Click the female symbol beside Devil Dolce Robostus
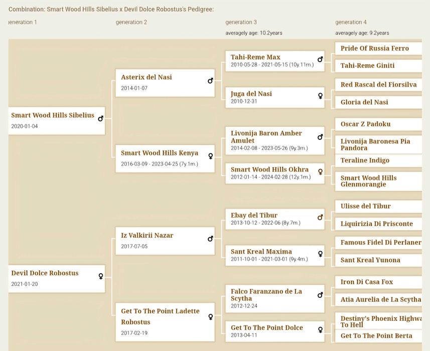 tap(100, 276)
